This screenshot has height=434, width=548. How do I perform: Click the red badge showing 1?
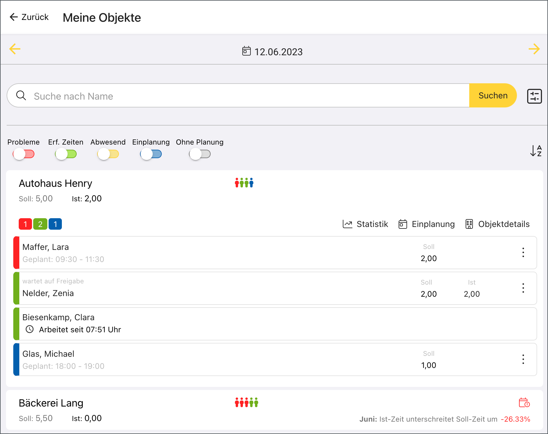coord(25,224)
